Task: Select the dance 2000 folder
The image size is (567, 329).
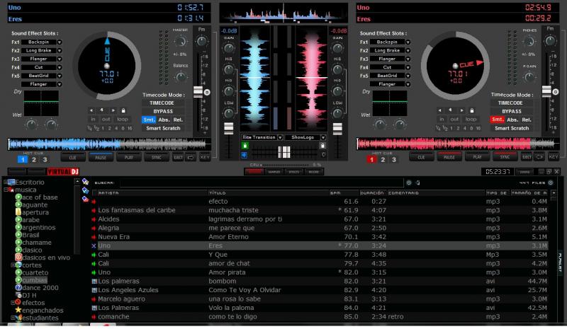Action: 37,288
